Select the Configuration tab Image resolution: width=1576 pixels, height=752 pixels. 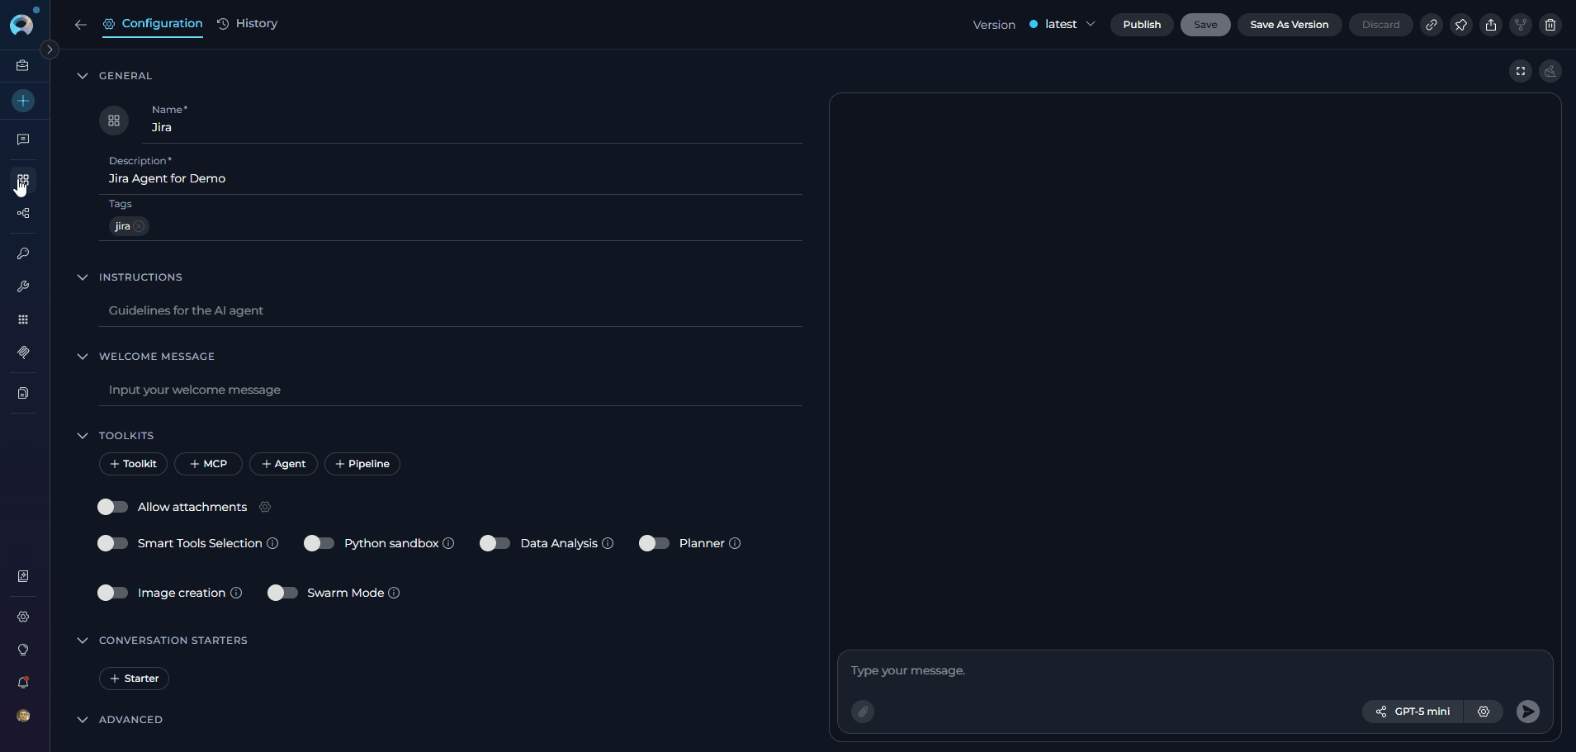[x=153, y=23]
